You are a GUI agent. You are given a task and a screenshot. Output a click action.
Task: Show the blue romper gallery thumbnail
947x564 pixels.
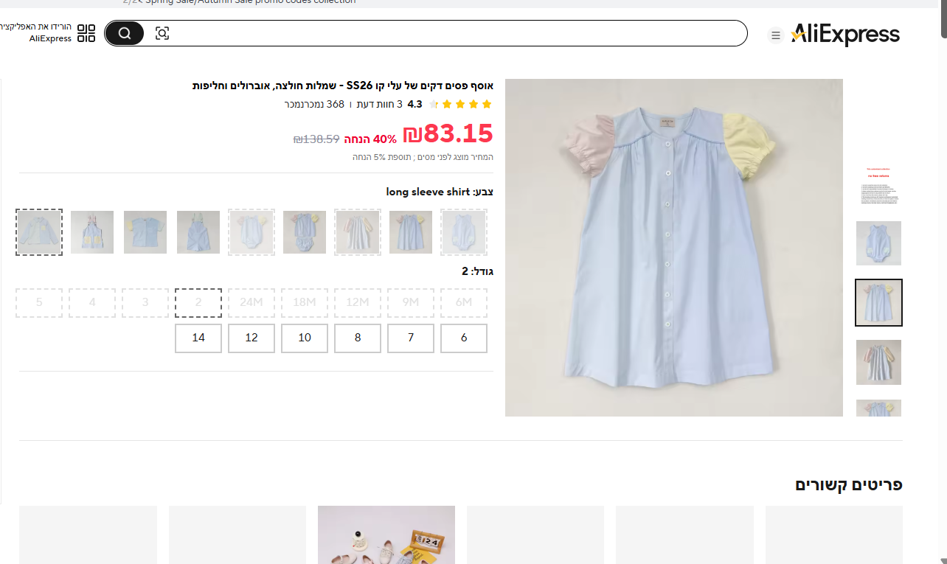tap(878, 243)
